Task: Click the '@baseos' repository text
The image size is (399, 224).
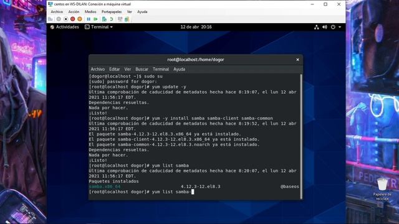Action: pos(289,187)
